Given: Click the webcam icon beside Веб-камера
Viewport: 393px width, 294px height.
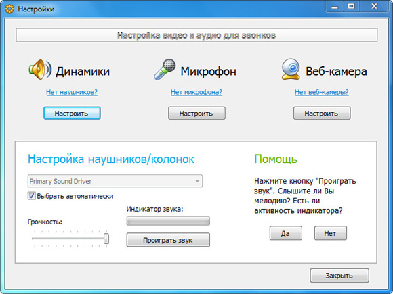Looking at the screenshot, I should point(291,69).
